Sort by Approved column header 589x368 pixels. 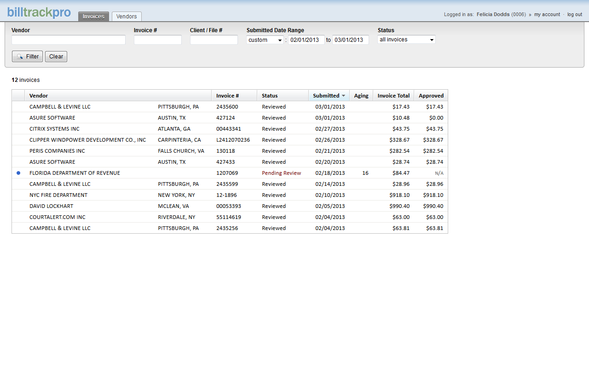tap(431, 96)
